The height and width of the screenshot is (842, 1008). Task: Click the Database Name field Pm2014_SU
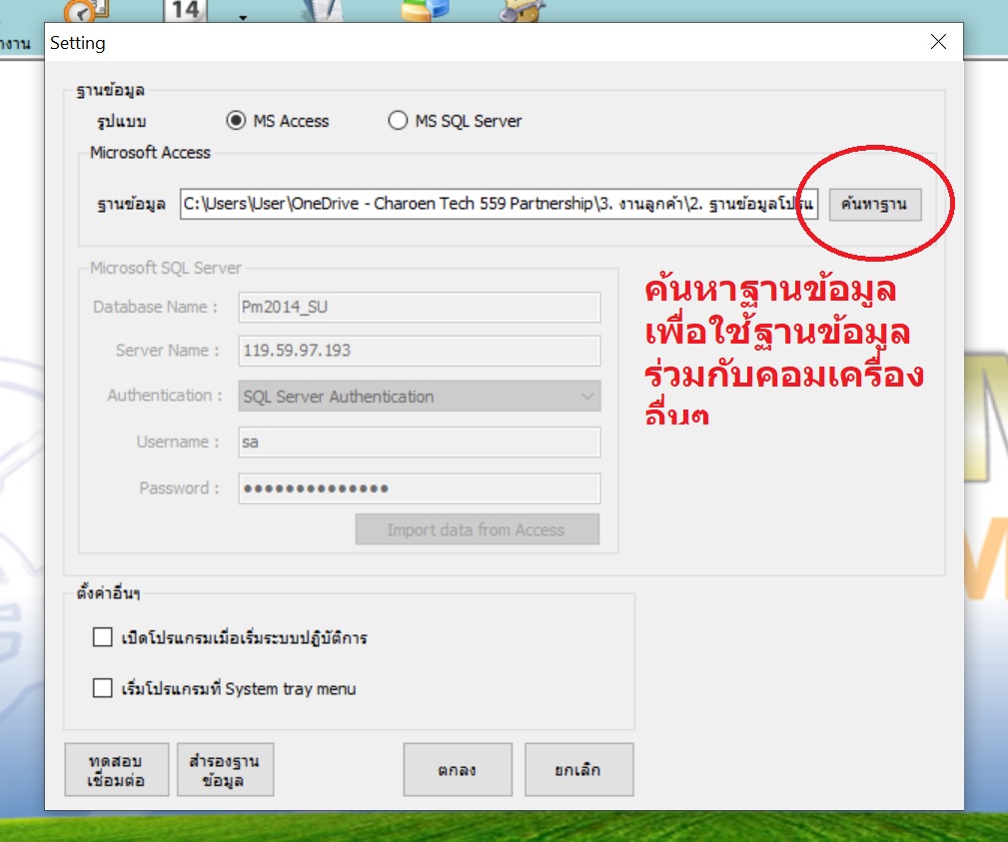click(420, 308)
